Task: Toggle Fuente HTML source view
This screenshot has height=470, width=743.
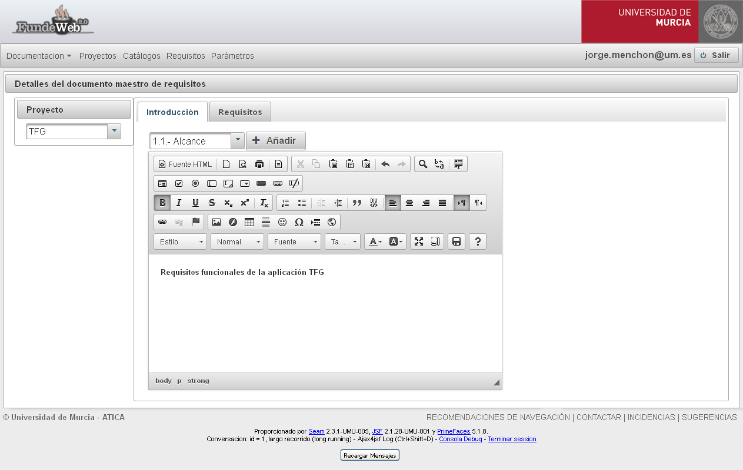Action: pyautogui.click(x=185, y=164)
